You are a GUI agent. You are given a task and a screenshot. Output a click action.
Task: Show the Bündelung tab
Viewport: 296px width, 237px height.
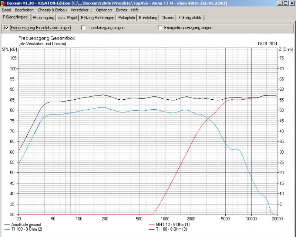click(148, 18)
